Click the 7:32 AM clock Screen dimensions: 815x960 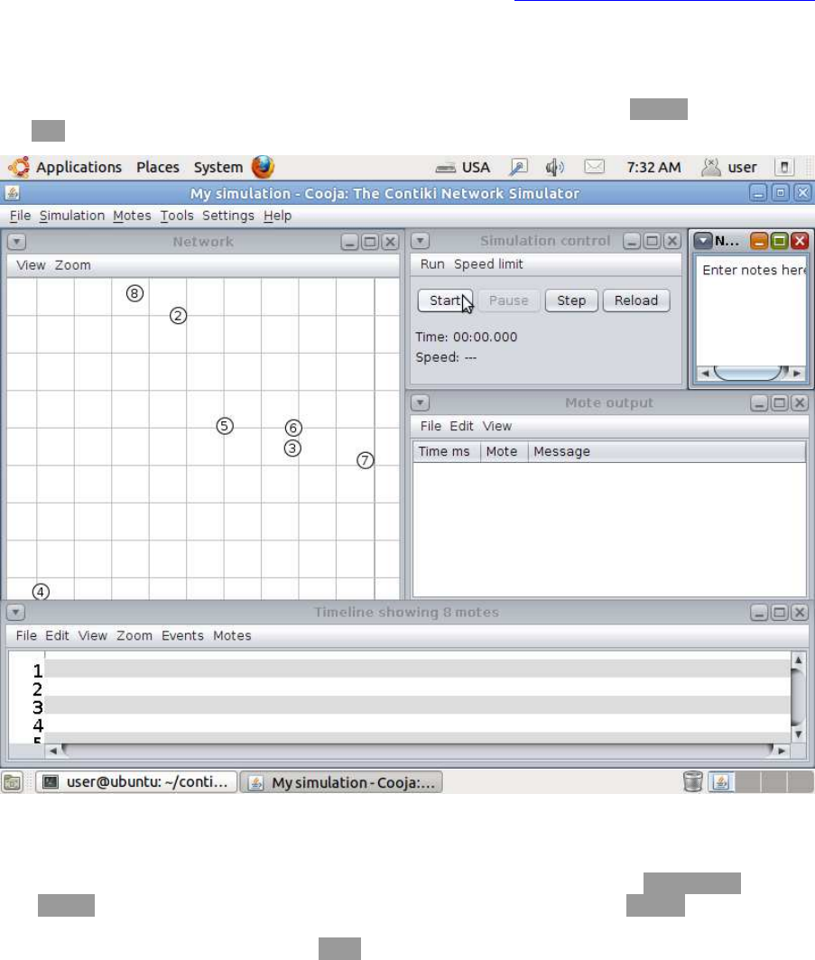point(653,167)
